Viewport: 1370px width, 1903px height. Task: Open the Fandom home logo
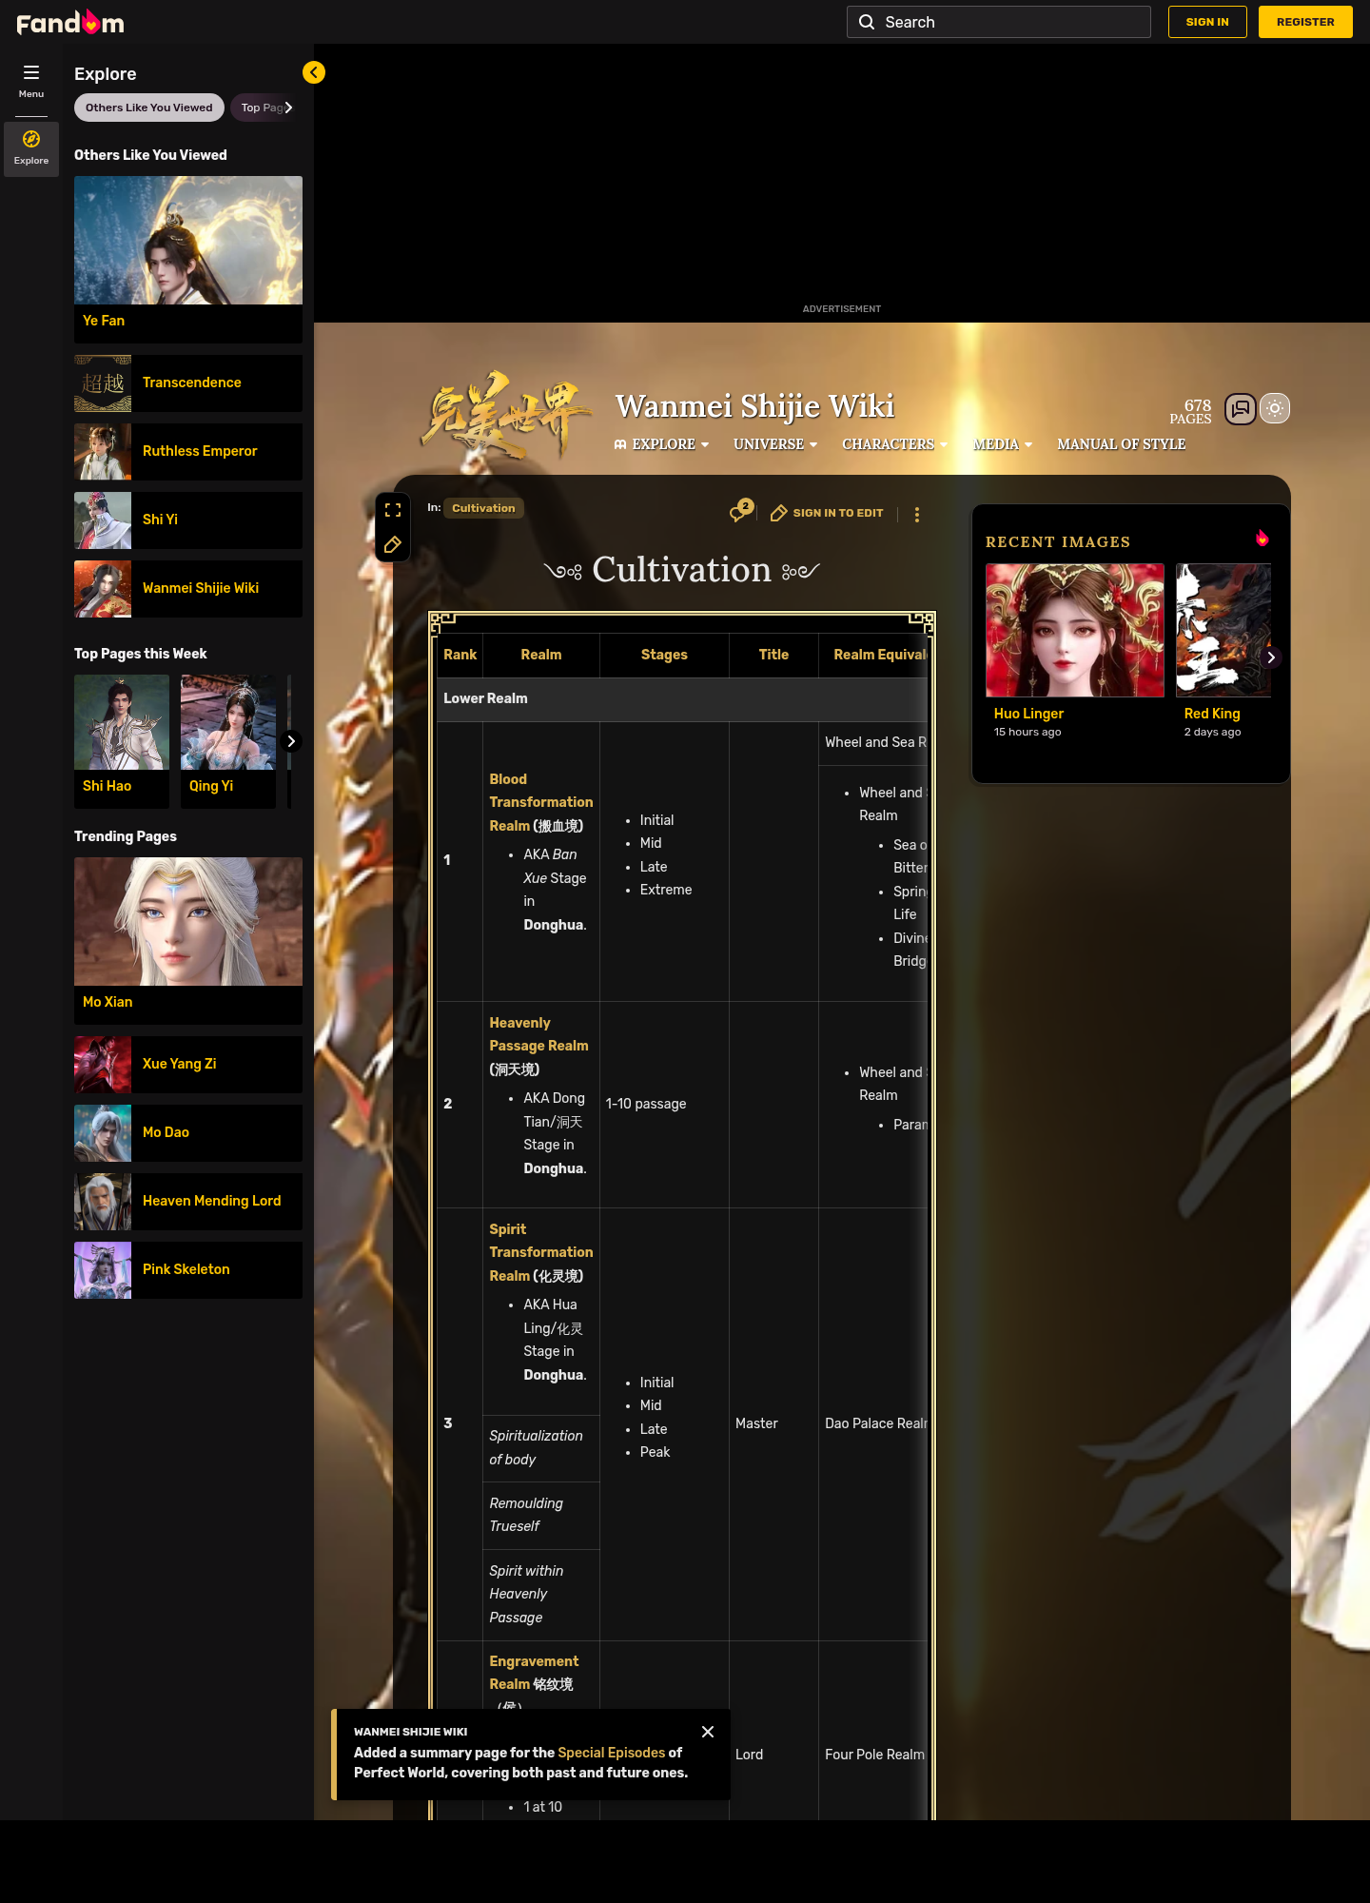tap(70, 22)
